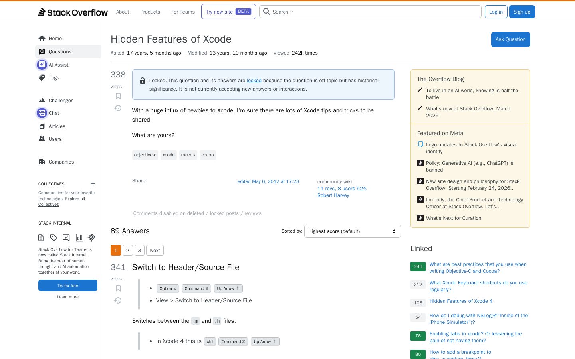
Task: Click the cocoa tag
Action: pyautogui.click(x=208, y=155)
